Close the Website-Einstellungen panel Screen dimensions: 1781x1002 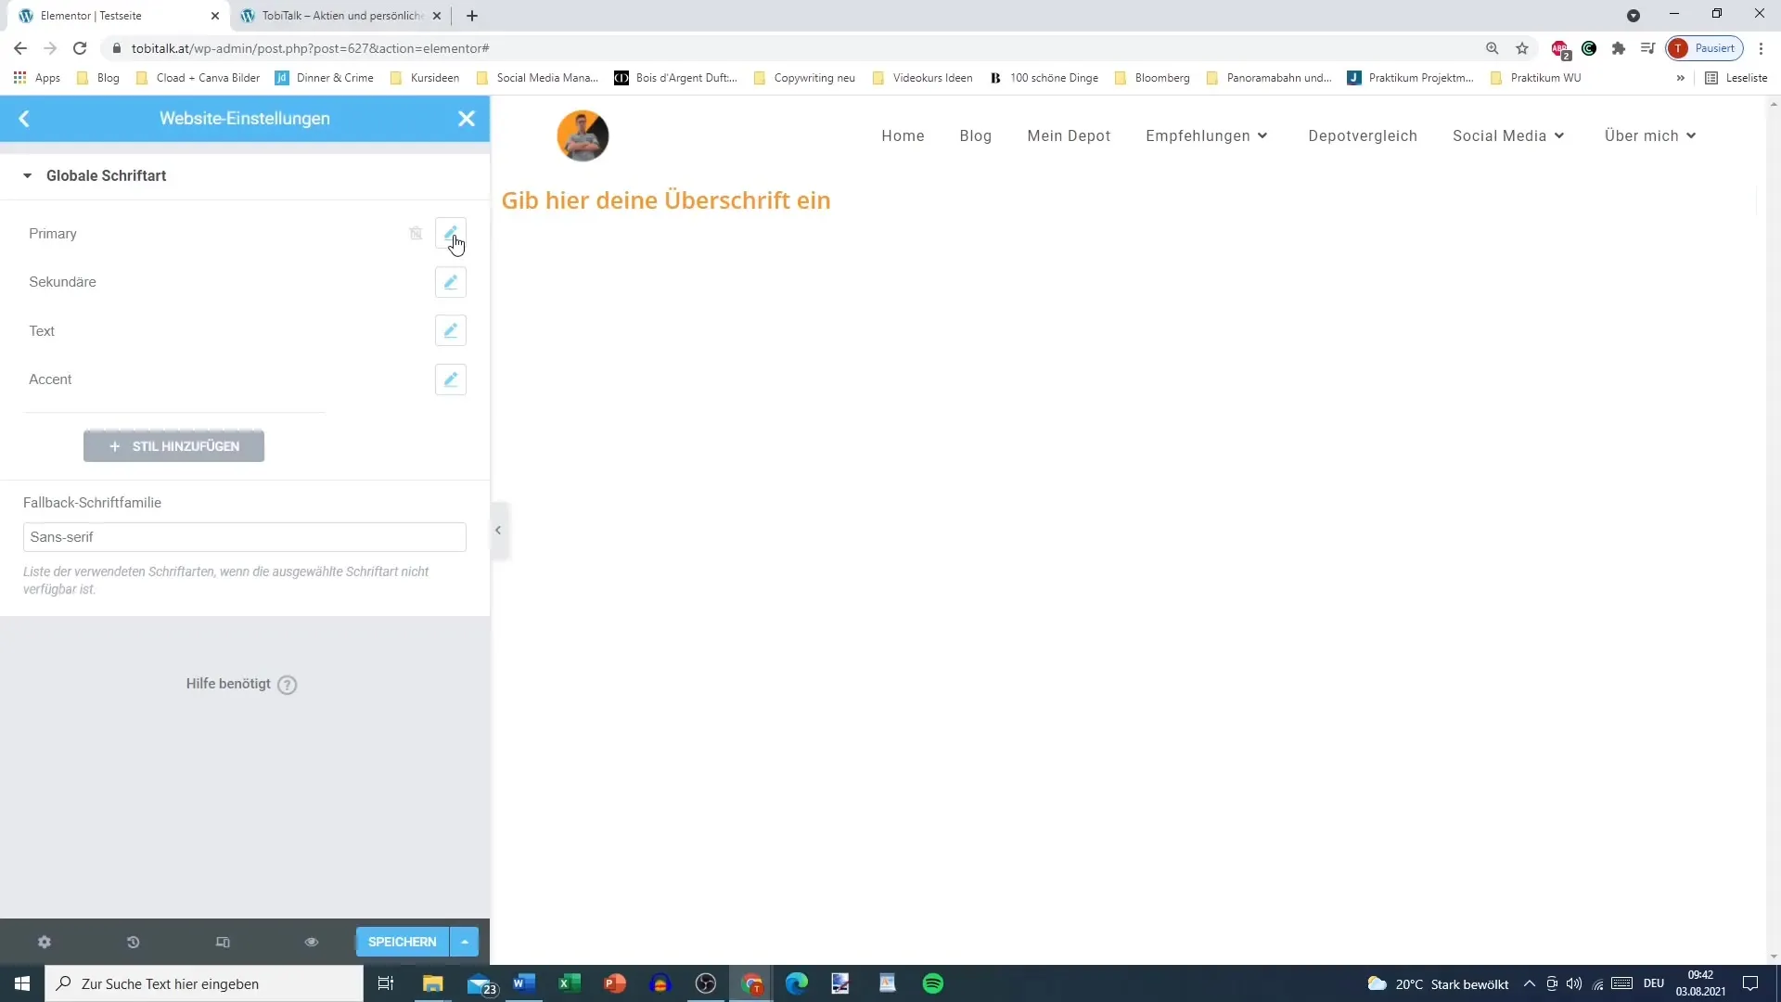(x=467, y=119)
